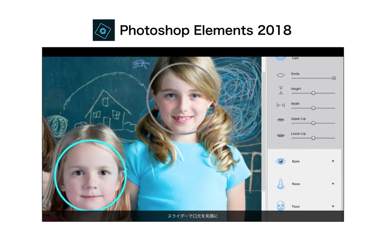Expand the Face section arrow
Screen dimensions: 386x241
click(333, 206)
